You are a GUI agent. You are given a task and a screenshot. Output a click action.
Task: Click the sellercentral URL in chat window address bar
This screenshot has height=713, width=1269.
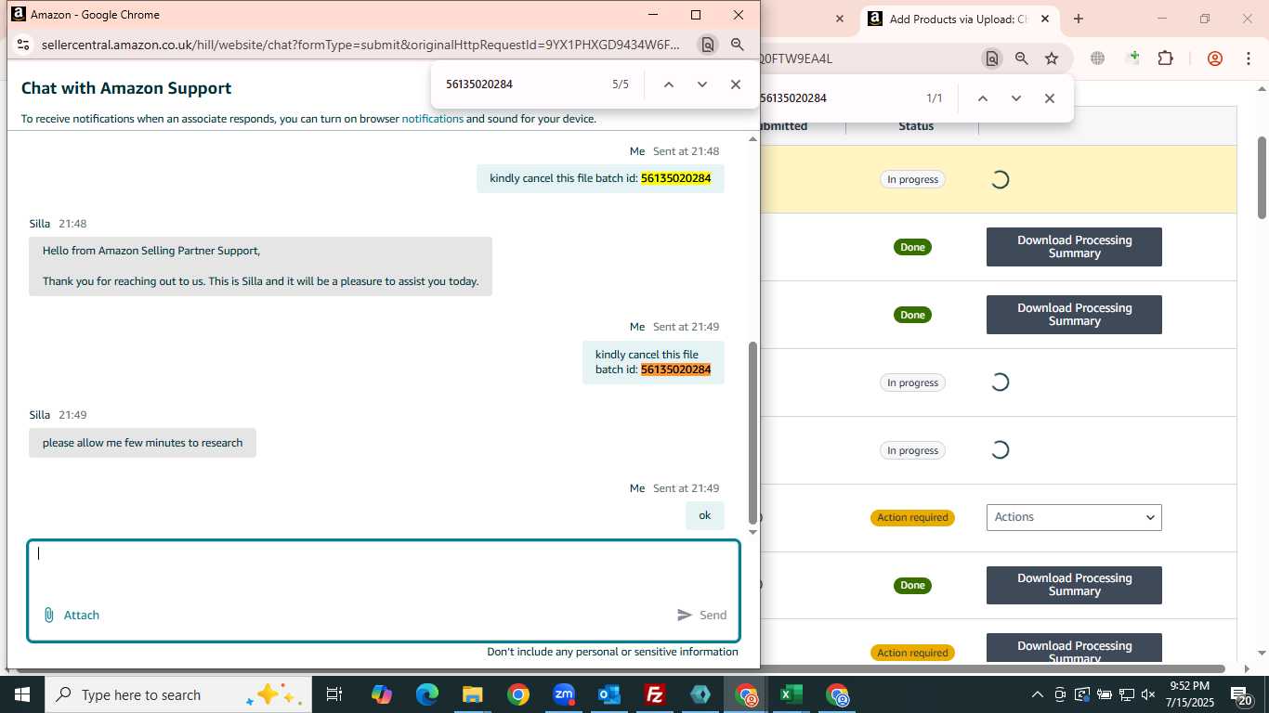tap(360, 45)
